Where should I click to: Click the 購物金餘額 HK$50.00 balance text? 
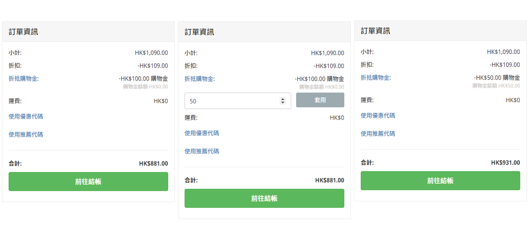click(x=496, y=86)
